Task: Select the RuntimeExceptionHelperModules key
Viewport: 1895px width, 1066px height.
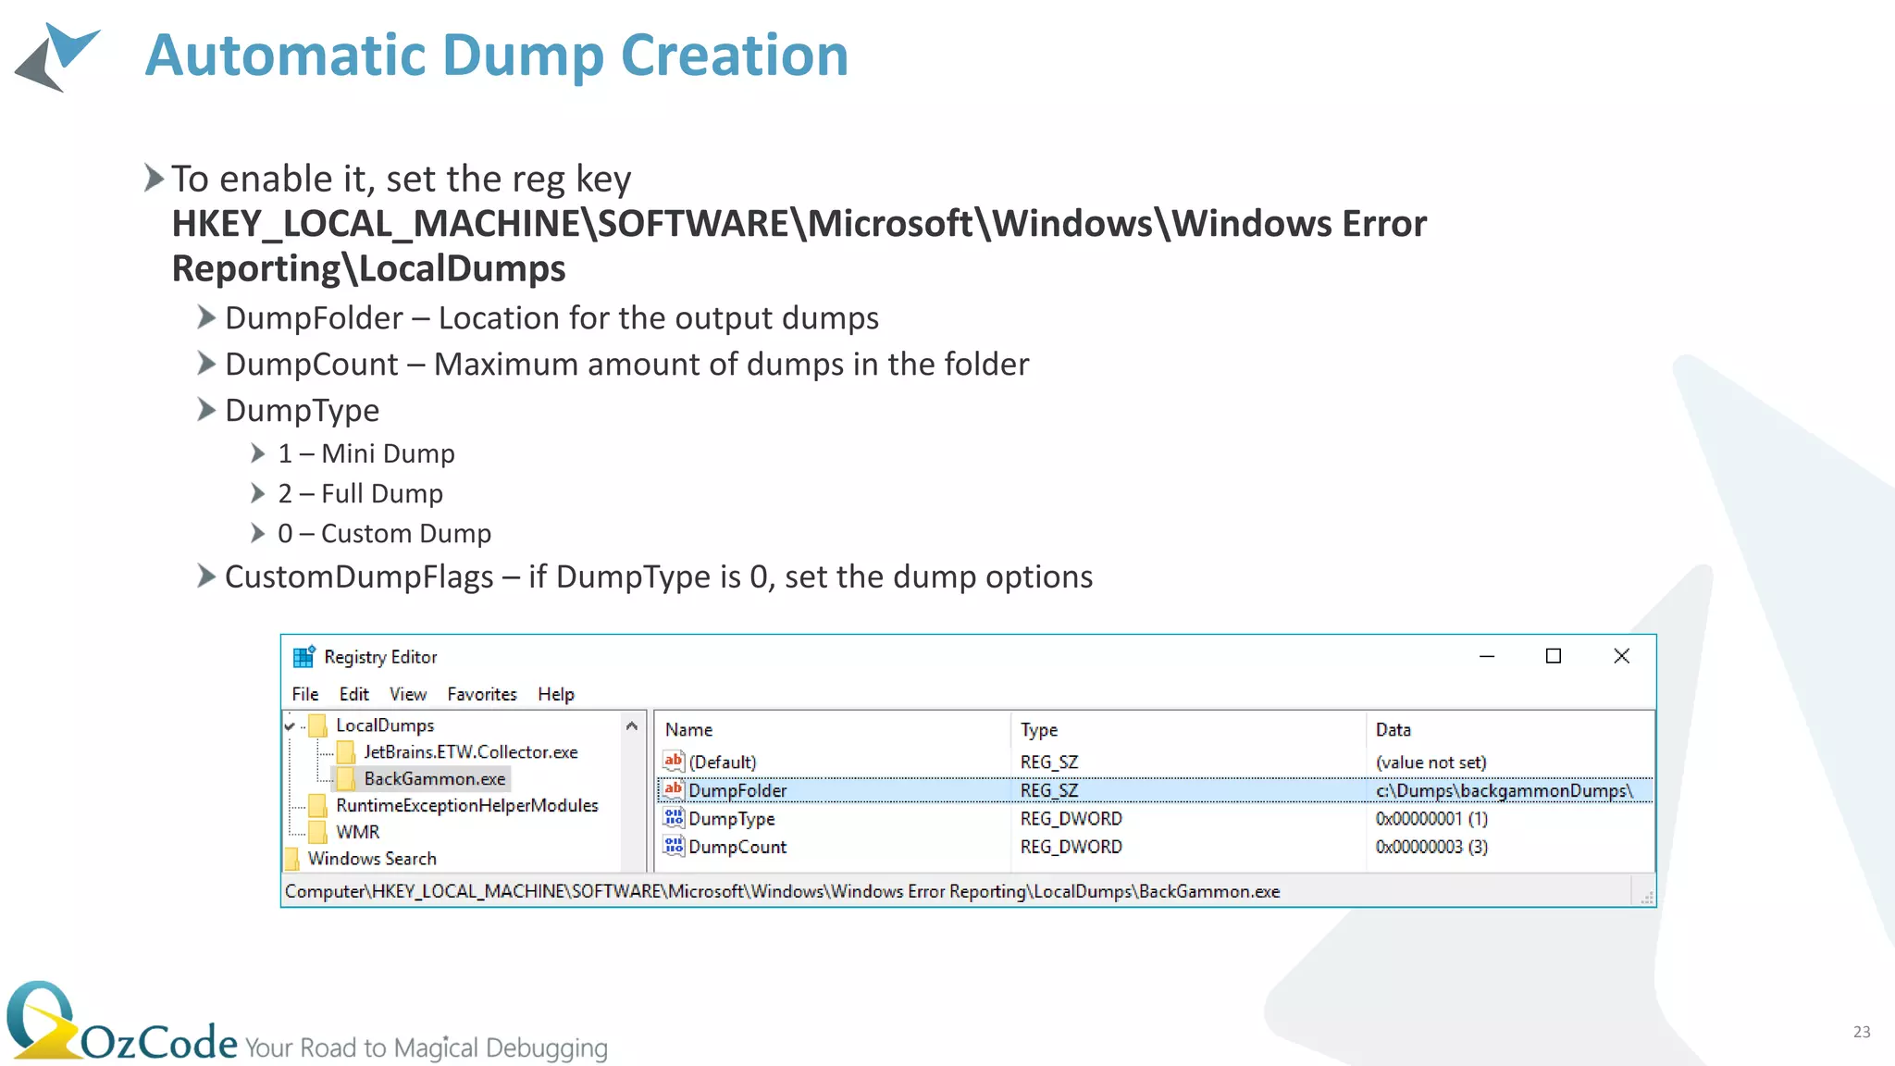Action: click(x=467, y=805)
